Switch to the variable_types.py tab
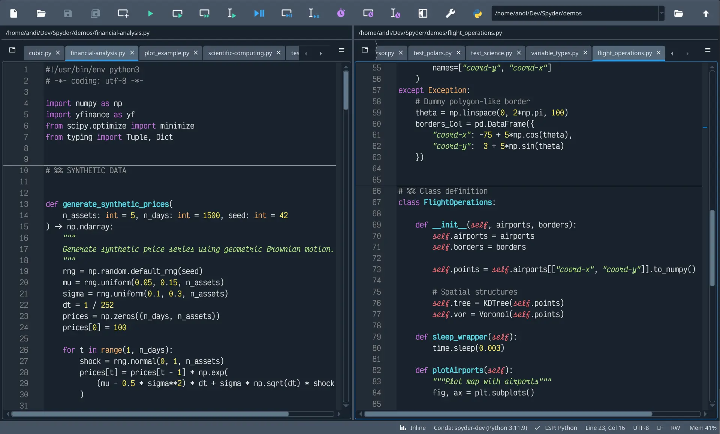Screen dimensions: 720x434 point(555,53)
